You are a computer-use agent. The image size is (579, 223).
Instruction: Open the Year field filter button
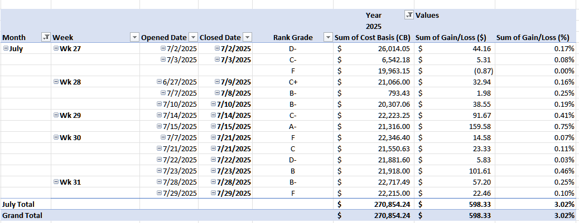[x=408, y=16]
